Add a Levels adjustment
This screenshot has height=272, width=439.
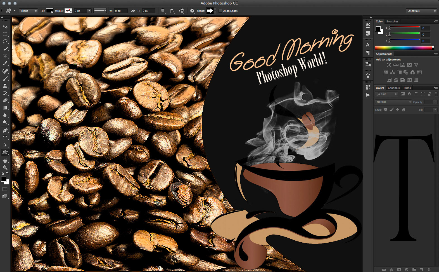click(x=396, y=65)
